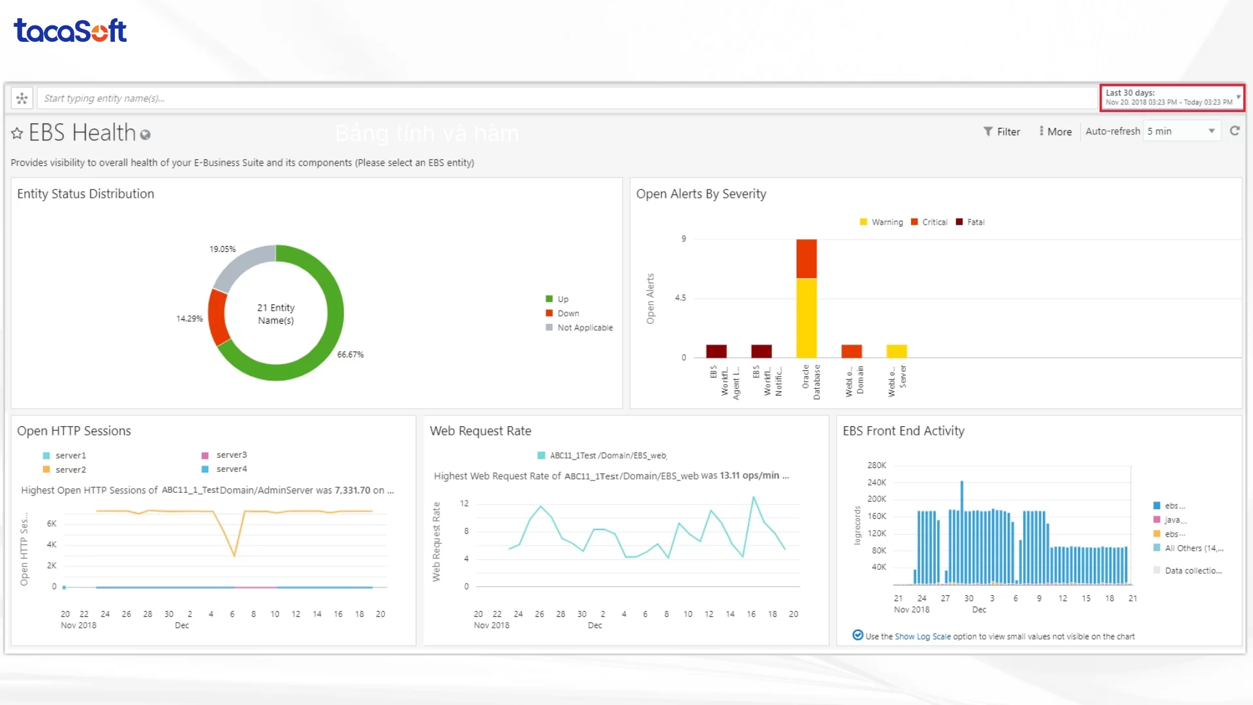Toggle ABC11_1Test series in Web Request legend

click(x=602, y=456)
